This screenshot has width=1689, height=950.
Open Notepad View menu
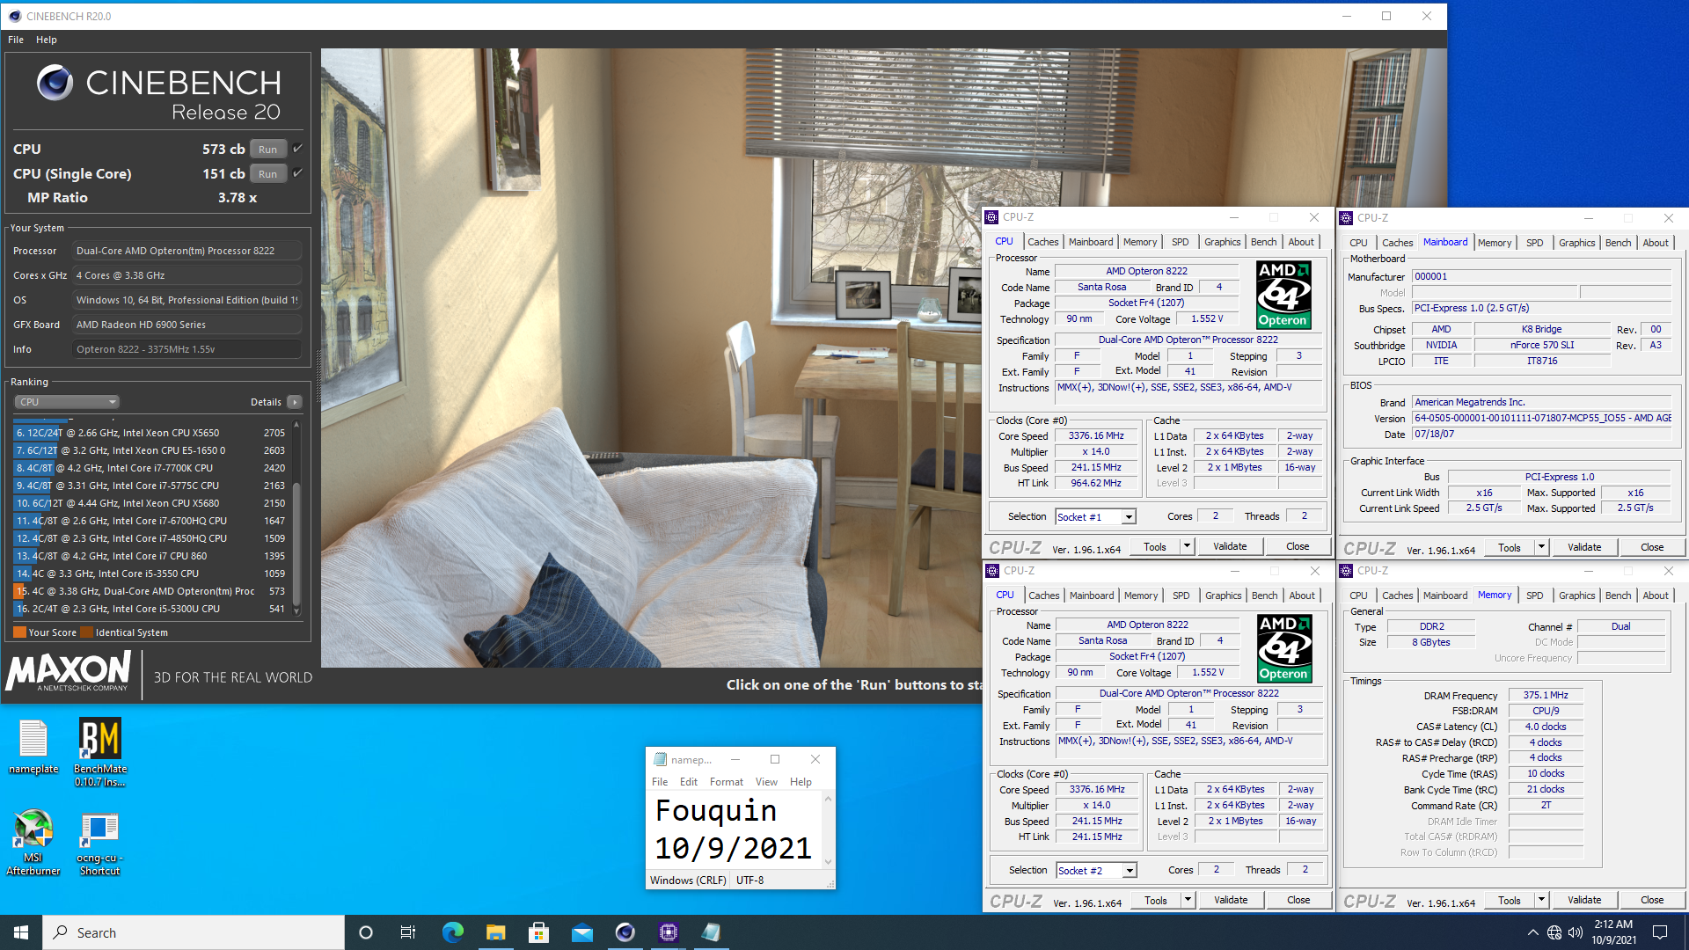click(766, 782)
